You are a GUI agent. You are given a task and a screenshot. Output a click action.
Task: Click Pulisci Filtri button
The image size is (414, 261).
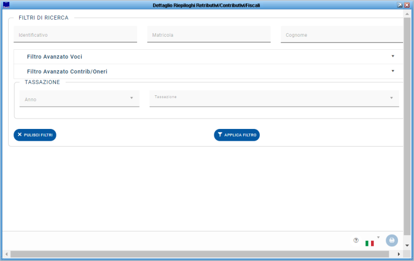click(35, 135)
